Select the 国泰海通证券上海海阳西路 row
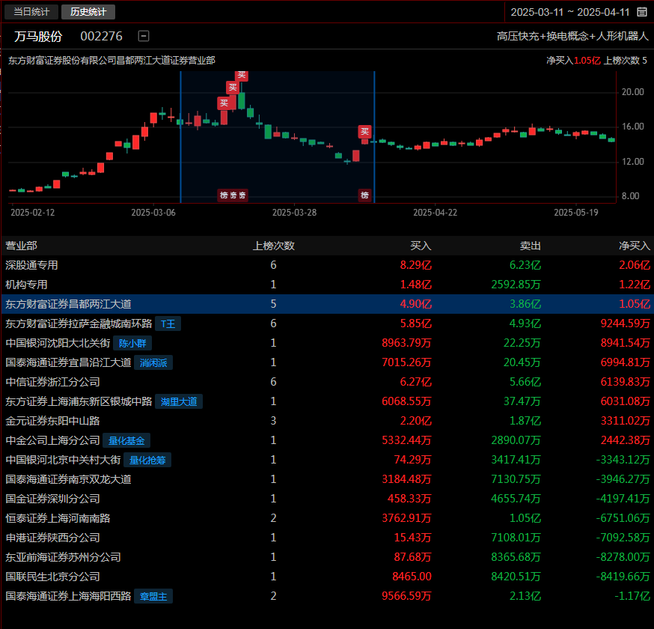The image size is (654, 629). point(327,596)
